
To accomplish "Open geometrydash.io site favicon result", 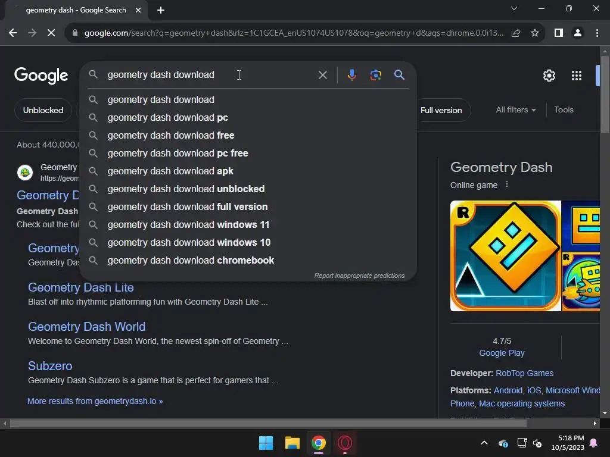I will point(25,173).
